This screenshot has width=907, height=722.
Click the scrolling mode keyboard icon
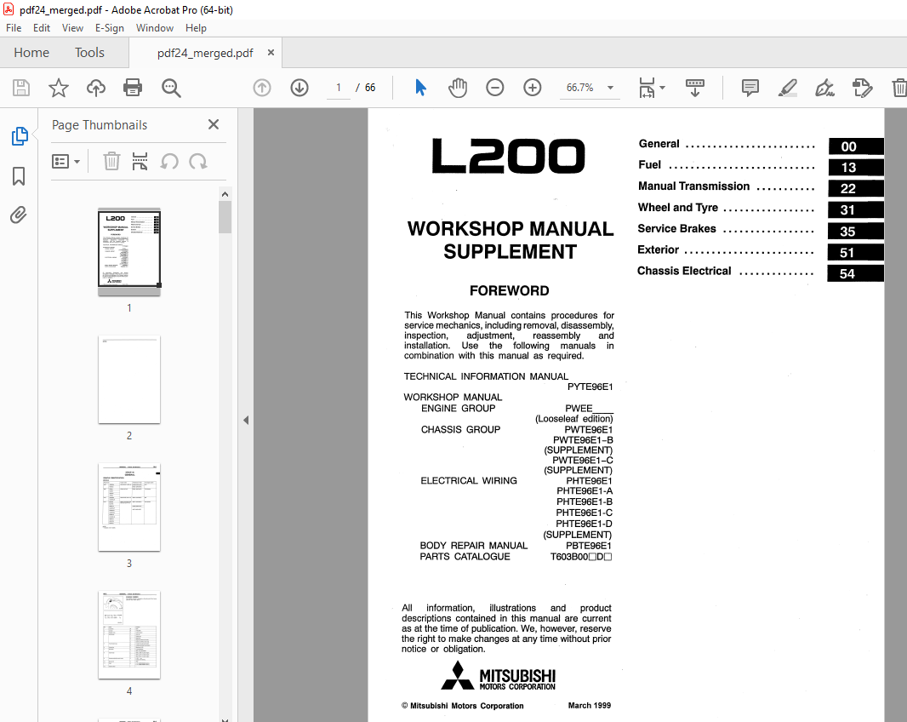[x=694, y=88]
